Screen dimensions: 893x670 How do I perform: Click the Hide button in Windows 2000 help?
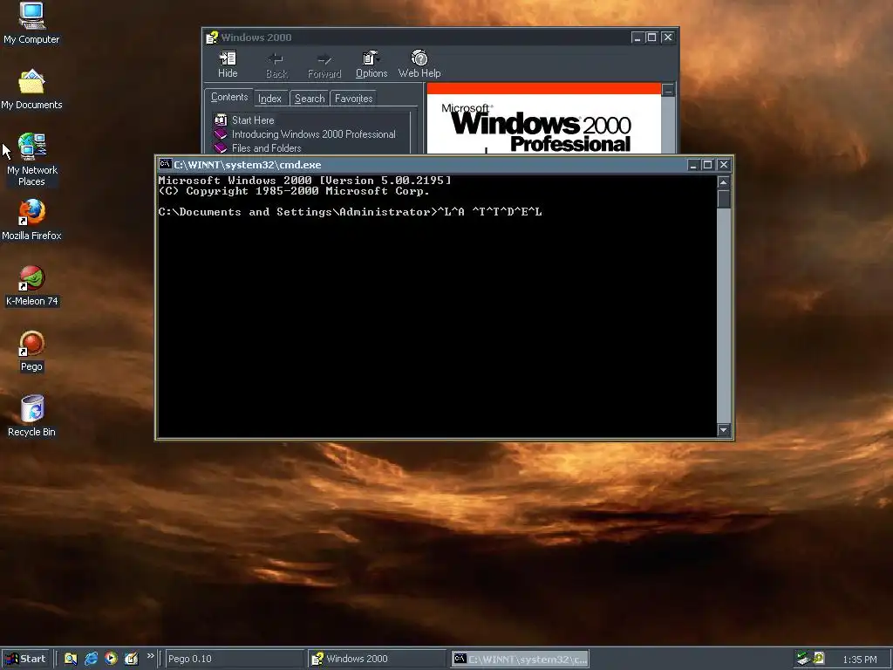click(x=228, y=65)
